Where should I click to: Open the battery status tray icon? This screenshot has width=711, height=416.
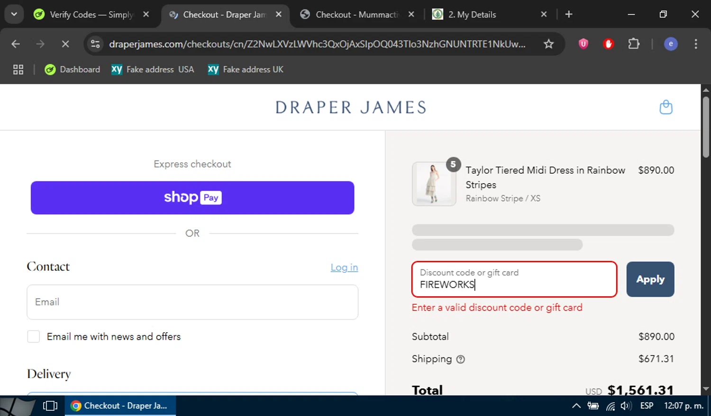point(593,406)
